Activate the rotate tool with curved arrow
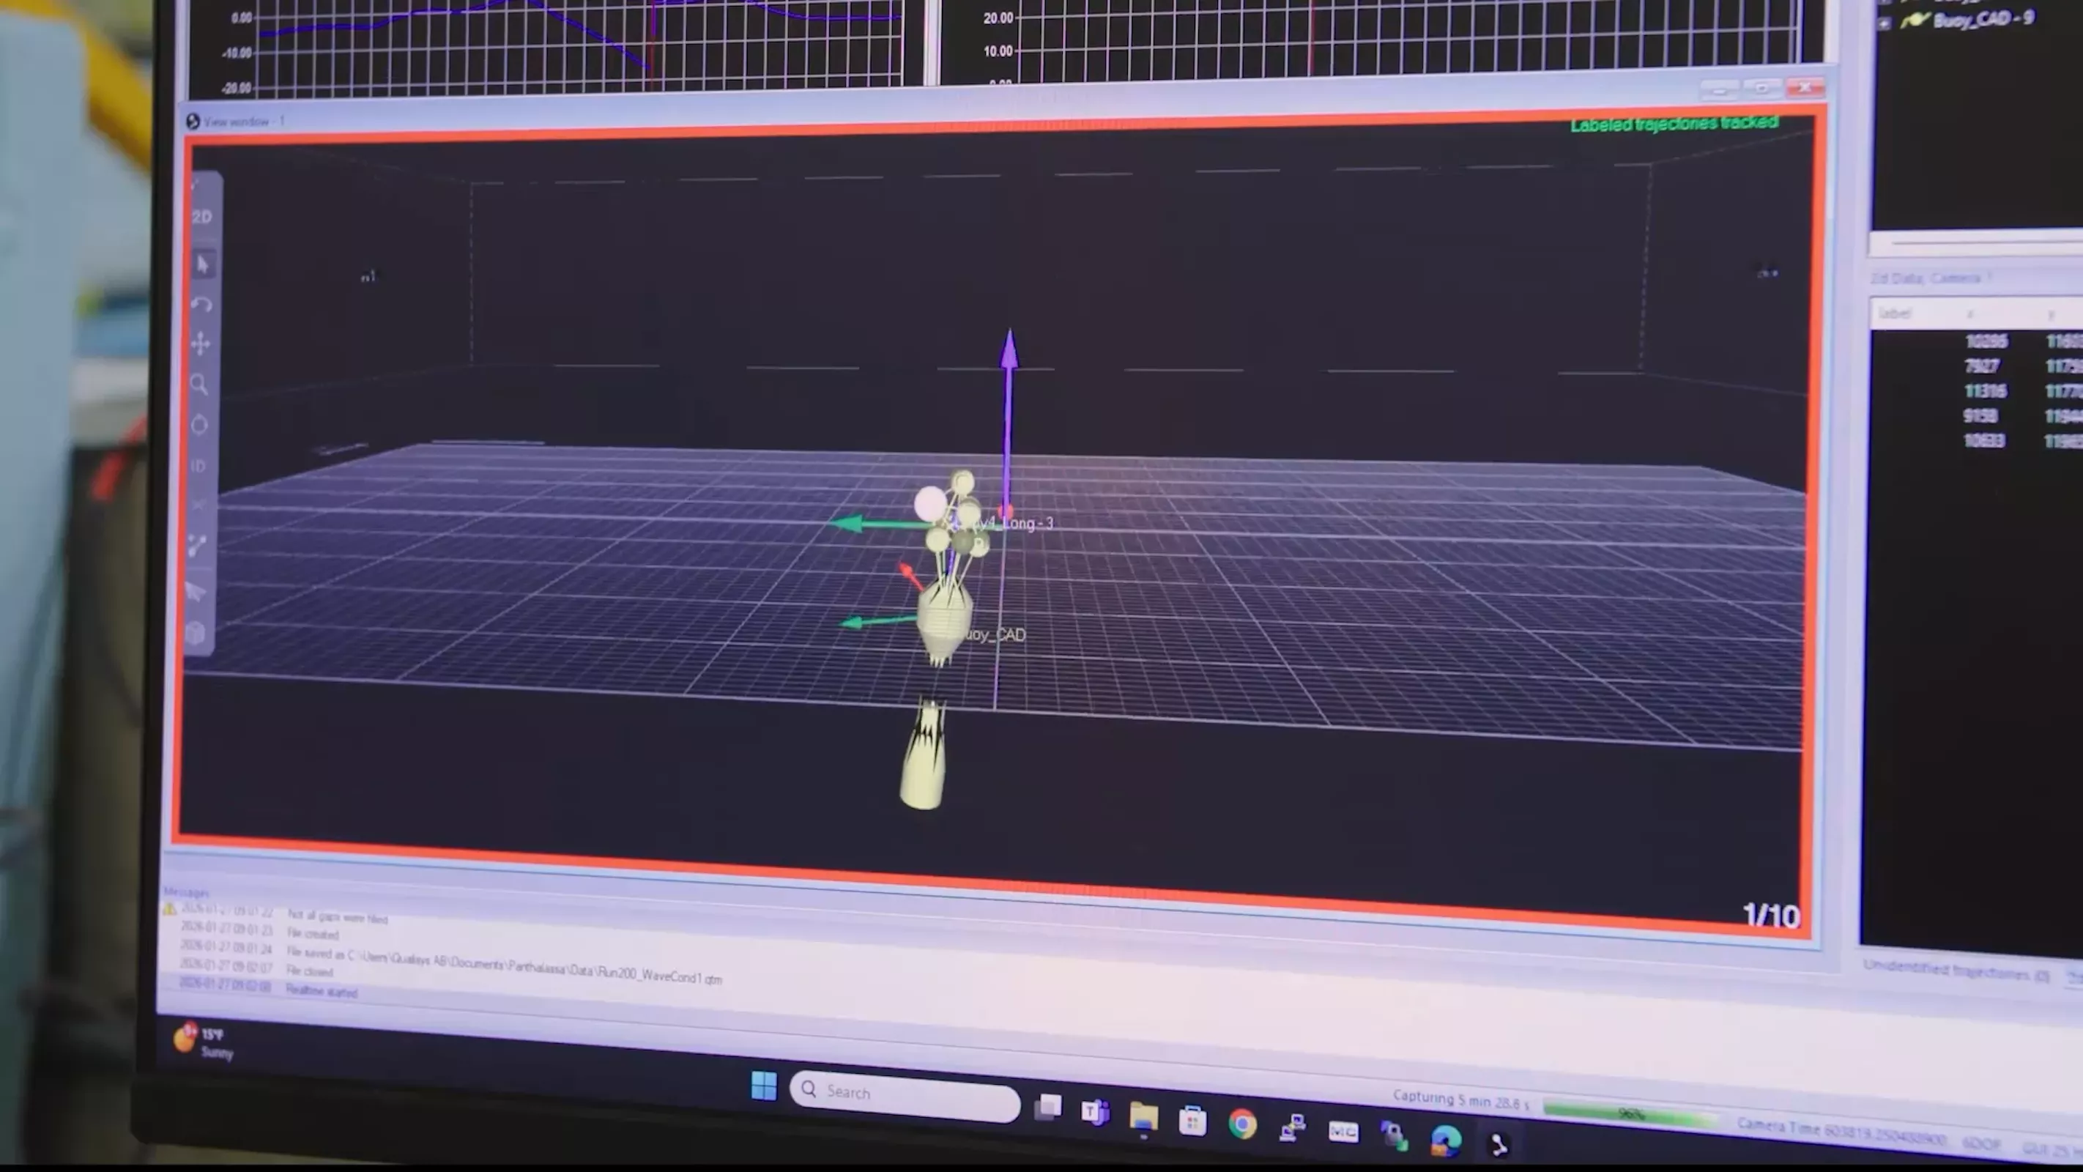The height and width of the screenshot is (1172, 2083). [x=201, y=304]
